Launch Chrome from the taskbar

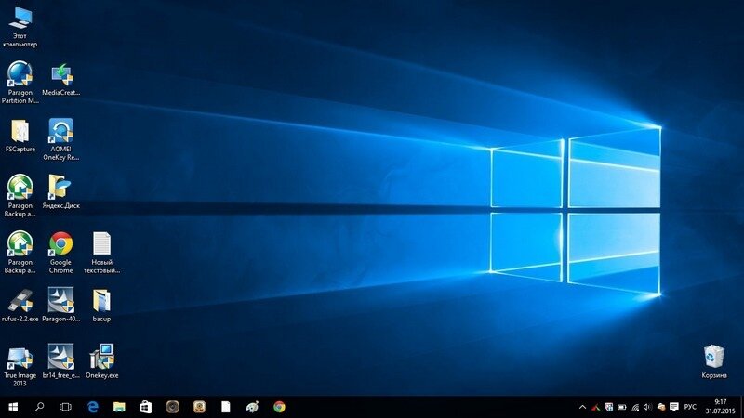(279, 407)
